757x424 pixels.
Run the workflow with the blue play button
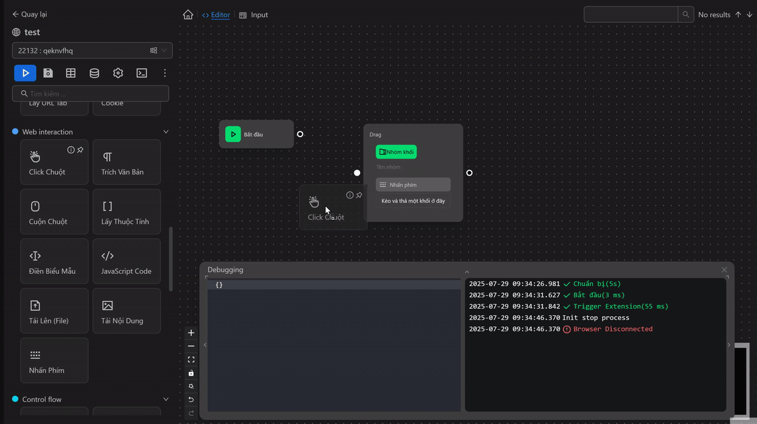tap(25, 73)
